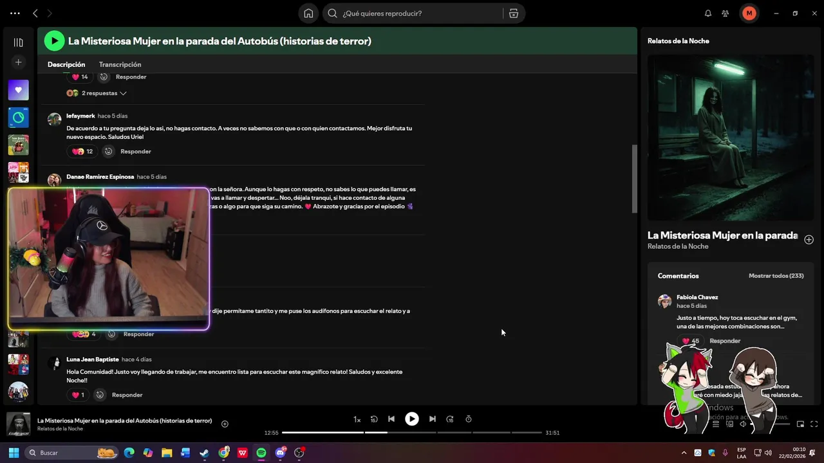Click the now-playing cover thumbnail
Image resolution: width=824 pixels, height=463 pixels.
(x=18, y=424)
